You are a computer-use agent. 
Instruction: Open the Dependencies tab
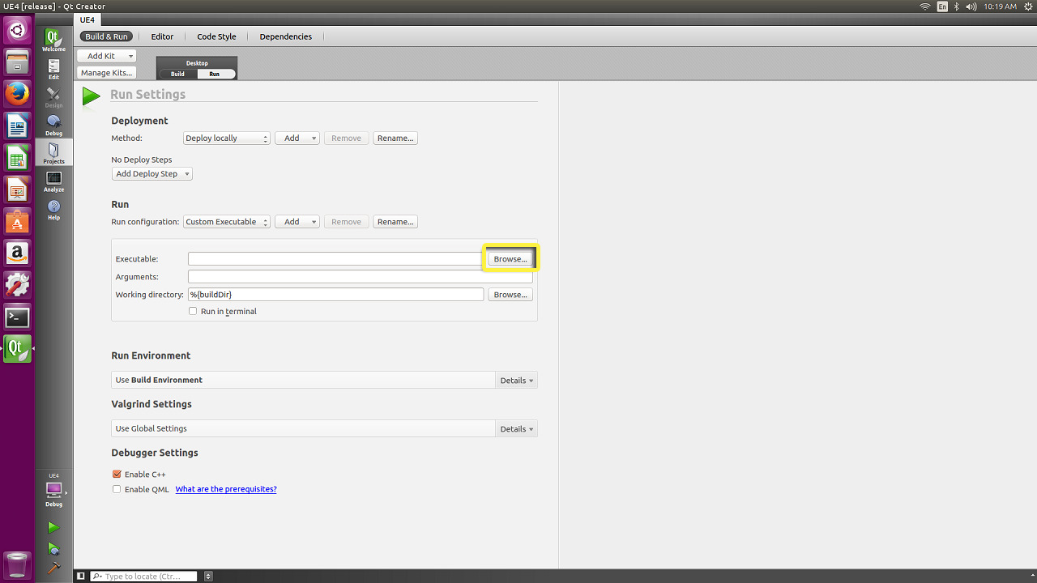(x=285, y=36)
